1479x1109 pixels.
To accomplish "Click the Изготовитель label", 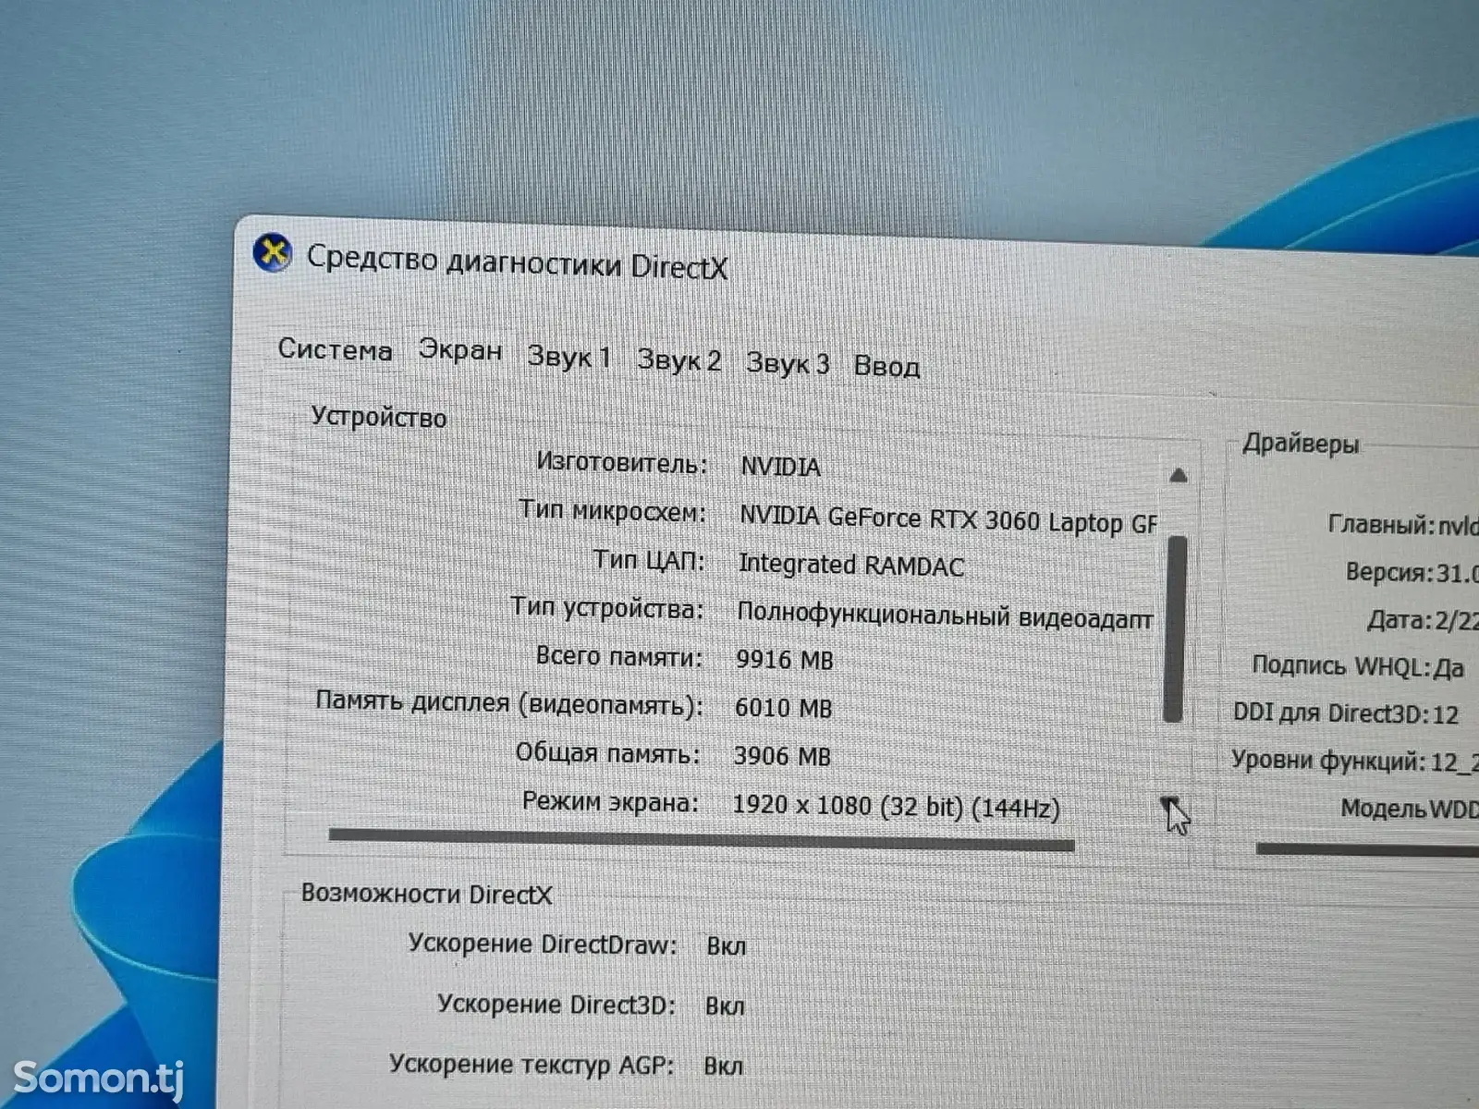I will [x=621, y=463].
